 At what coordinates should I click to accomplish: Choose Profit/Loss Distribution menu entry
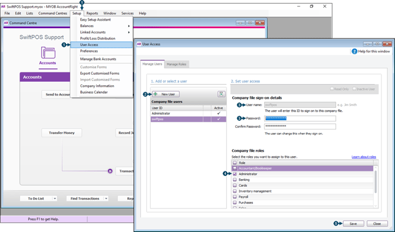click(101, 38)
